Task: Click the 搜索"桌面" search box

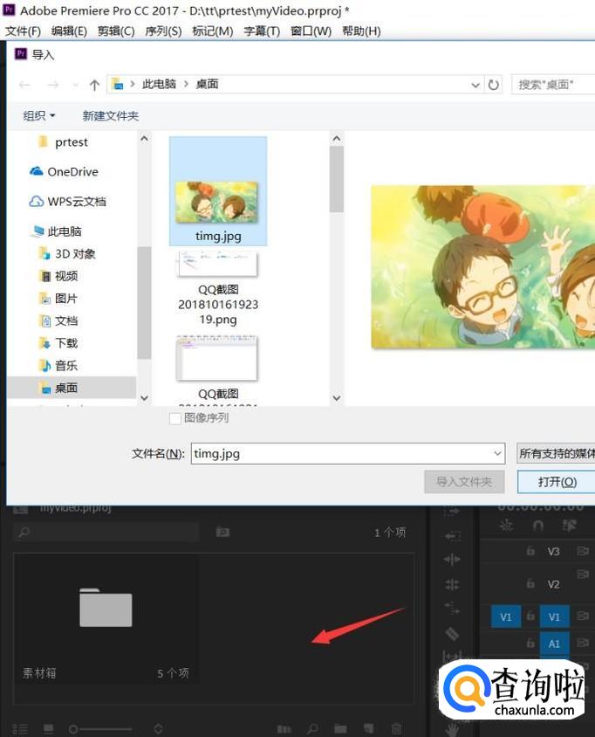Action: coord(553,85)
